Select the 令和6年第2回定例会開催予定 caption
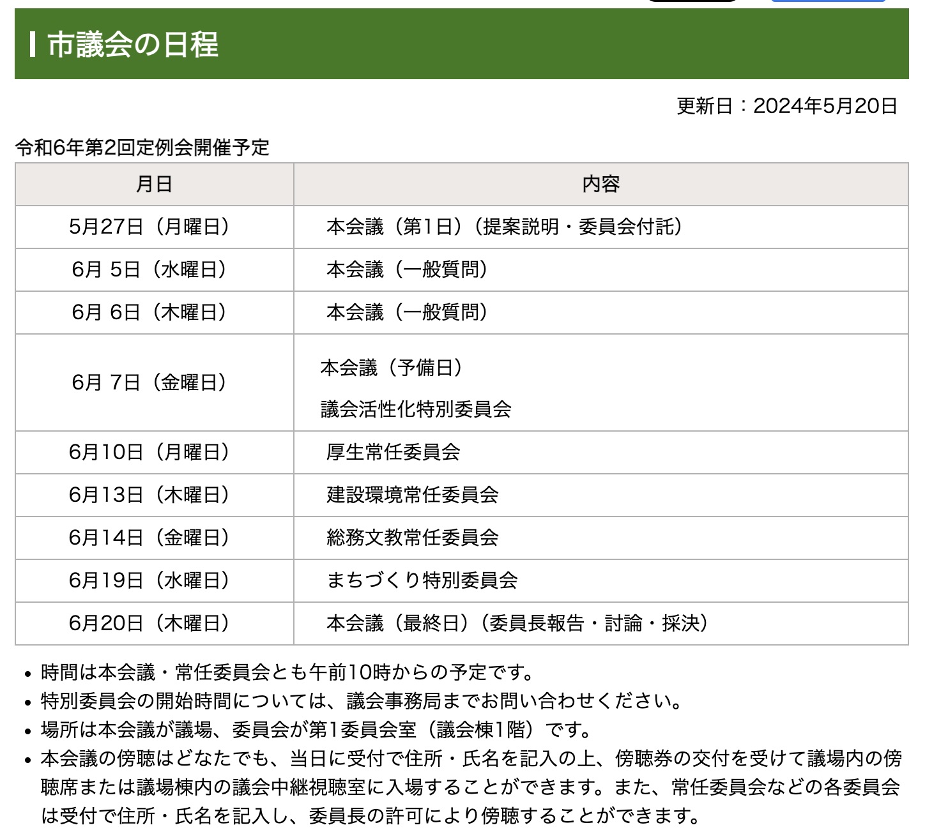This screenshot has height=839, width=925. point(142,147)
